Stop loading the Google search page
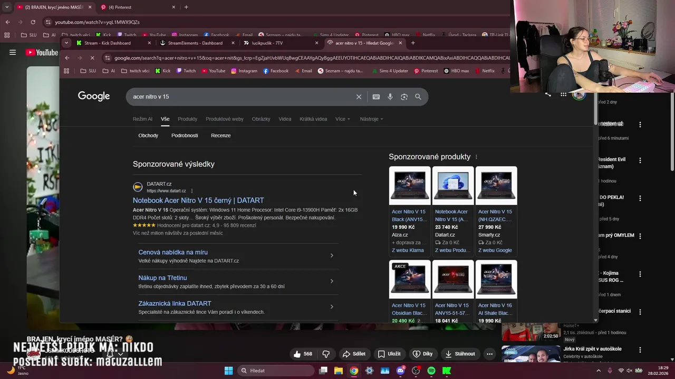The image size is (675, 379). pos(92,58)
